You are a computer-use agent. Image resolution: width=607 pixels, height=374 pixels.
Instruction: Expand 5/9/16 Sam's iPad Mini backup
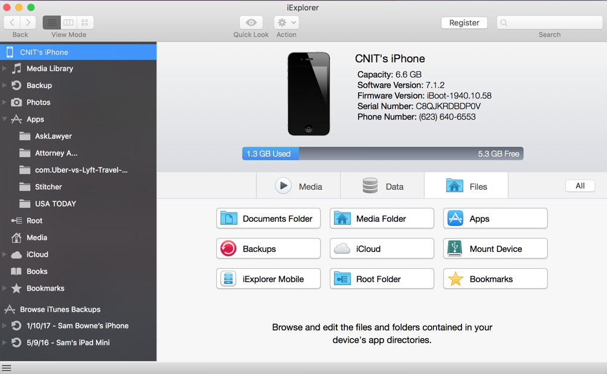(x=5, y=342)
